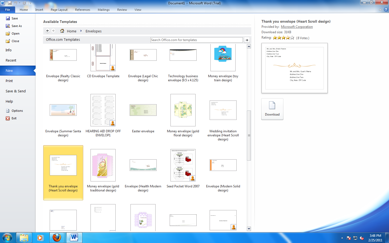Screen dimensions: 389x243
Task: Switch to the Page Layout tab
Action: (59, 10)
